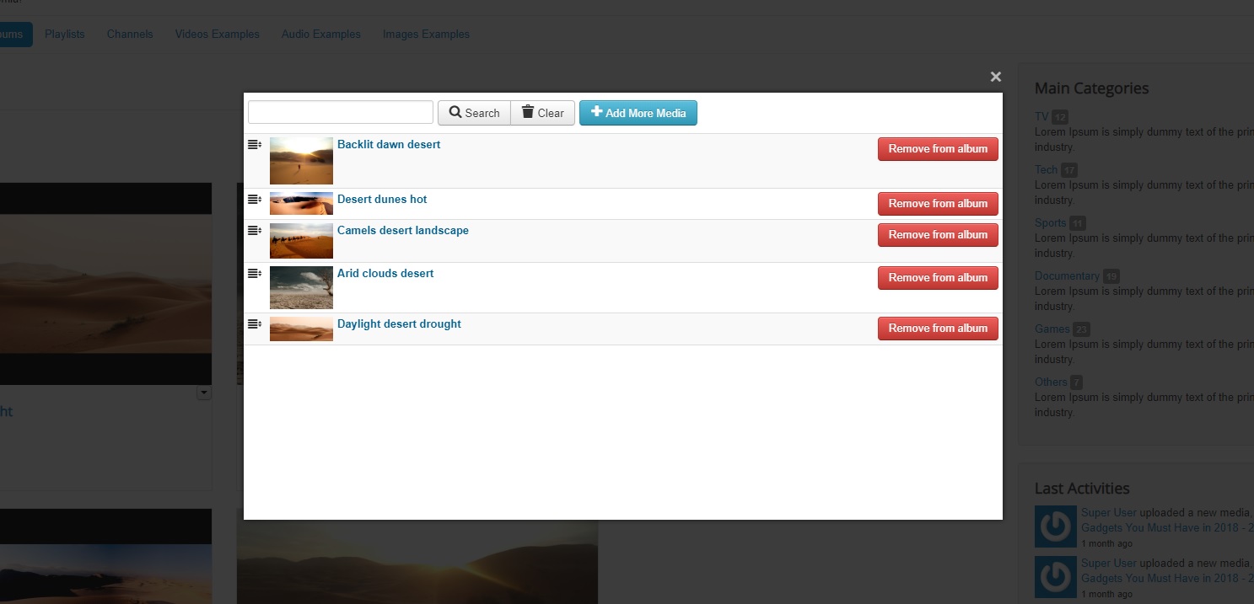Click the sort handle for Camels desert landscape
This screenshot has width=1254, height=604.
click(x=254, y=231)
